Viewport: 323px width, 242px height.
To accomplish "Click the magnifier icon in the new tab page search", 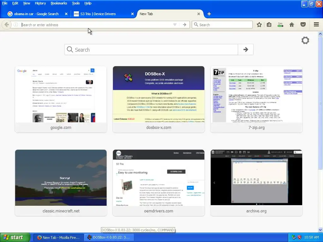I will pos(70,49).
